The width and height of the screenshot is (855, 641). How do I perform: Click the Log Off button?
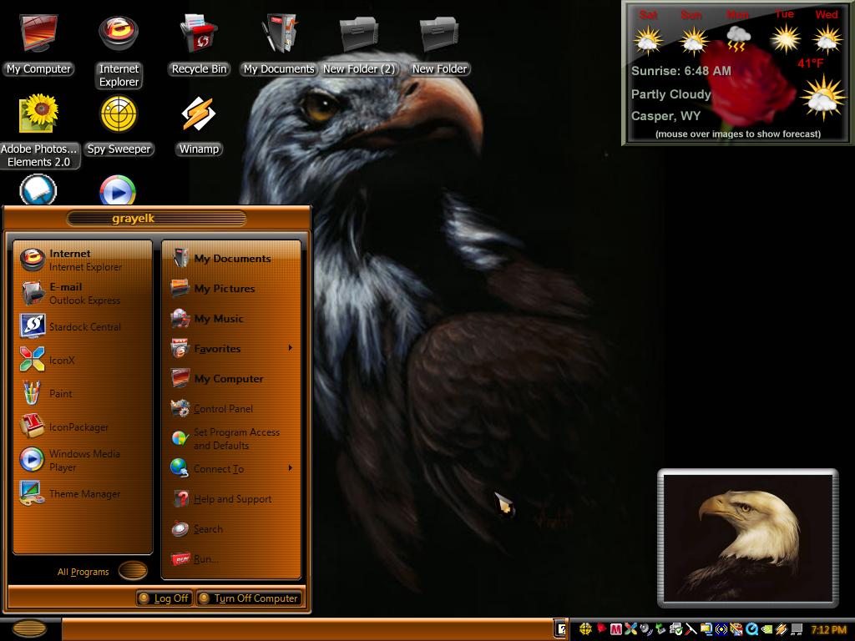point(164,598)
